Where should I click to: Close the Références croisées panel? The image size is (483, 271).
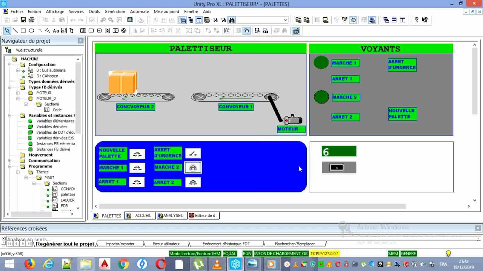tap(478, 228)
